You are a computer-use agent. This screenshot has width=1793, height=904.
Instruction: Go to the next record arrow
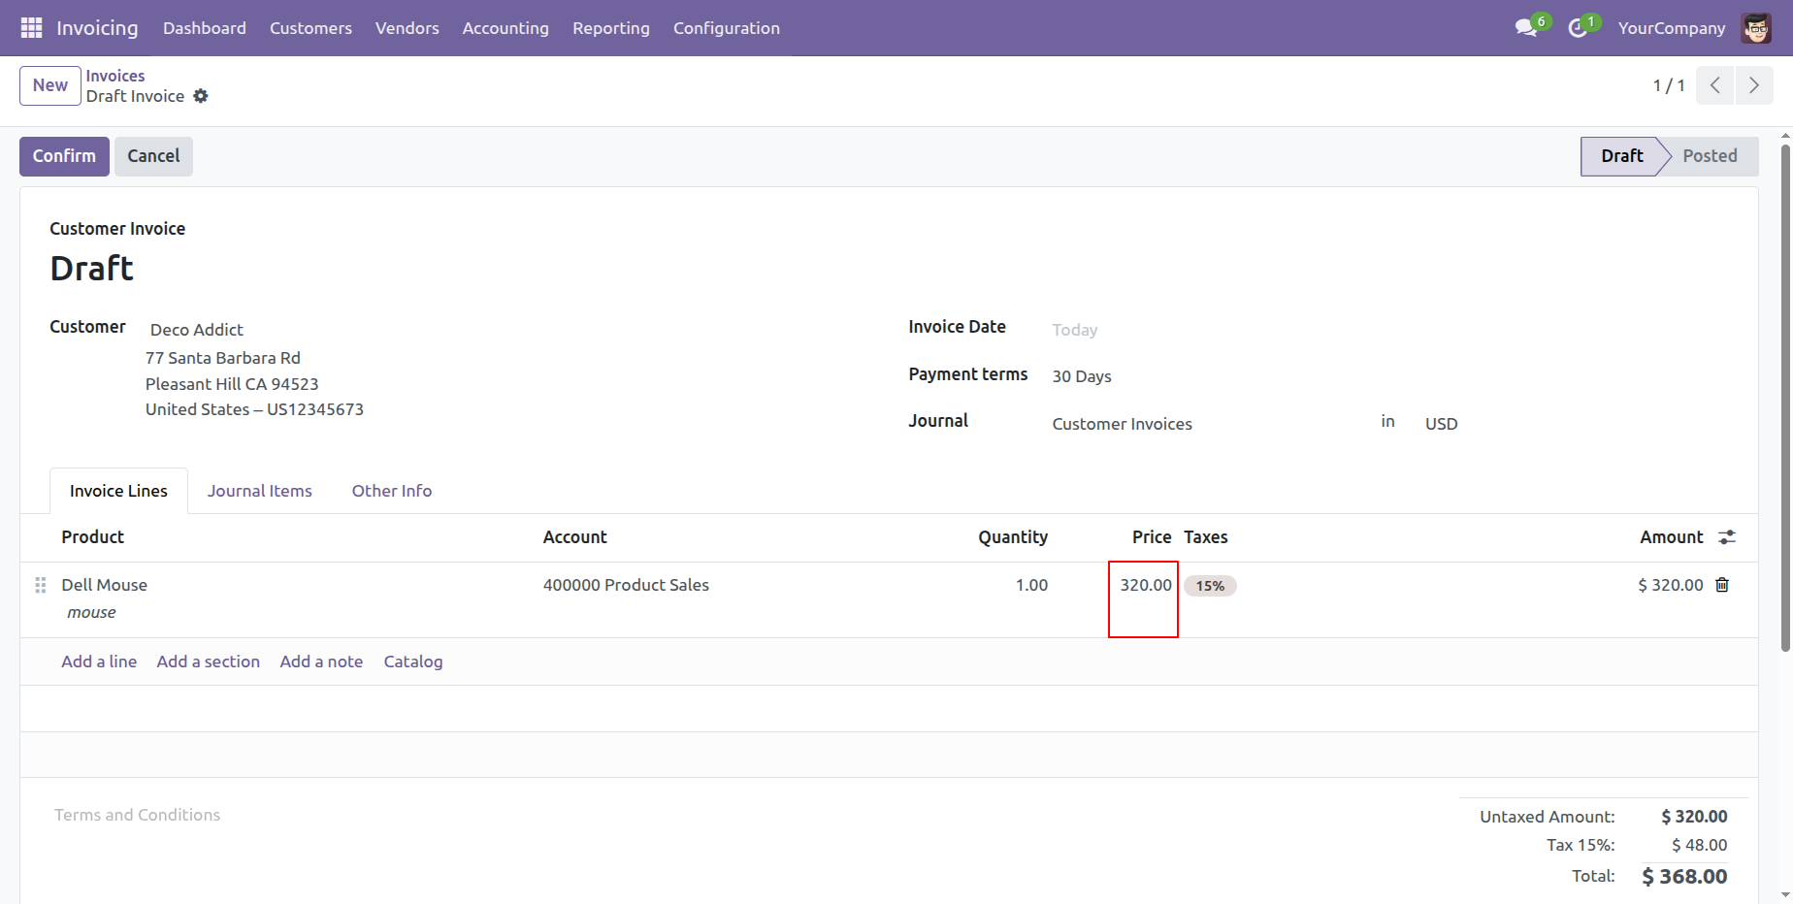click(x=1753, y=85)
